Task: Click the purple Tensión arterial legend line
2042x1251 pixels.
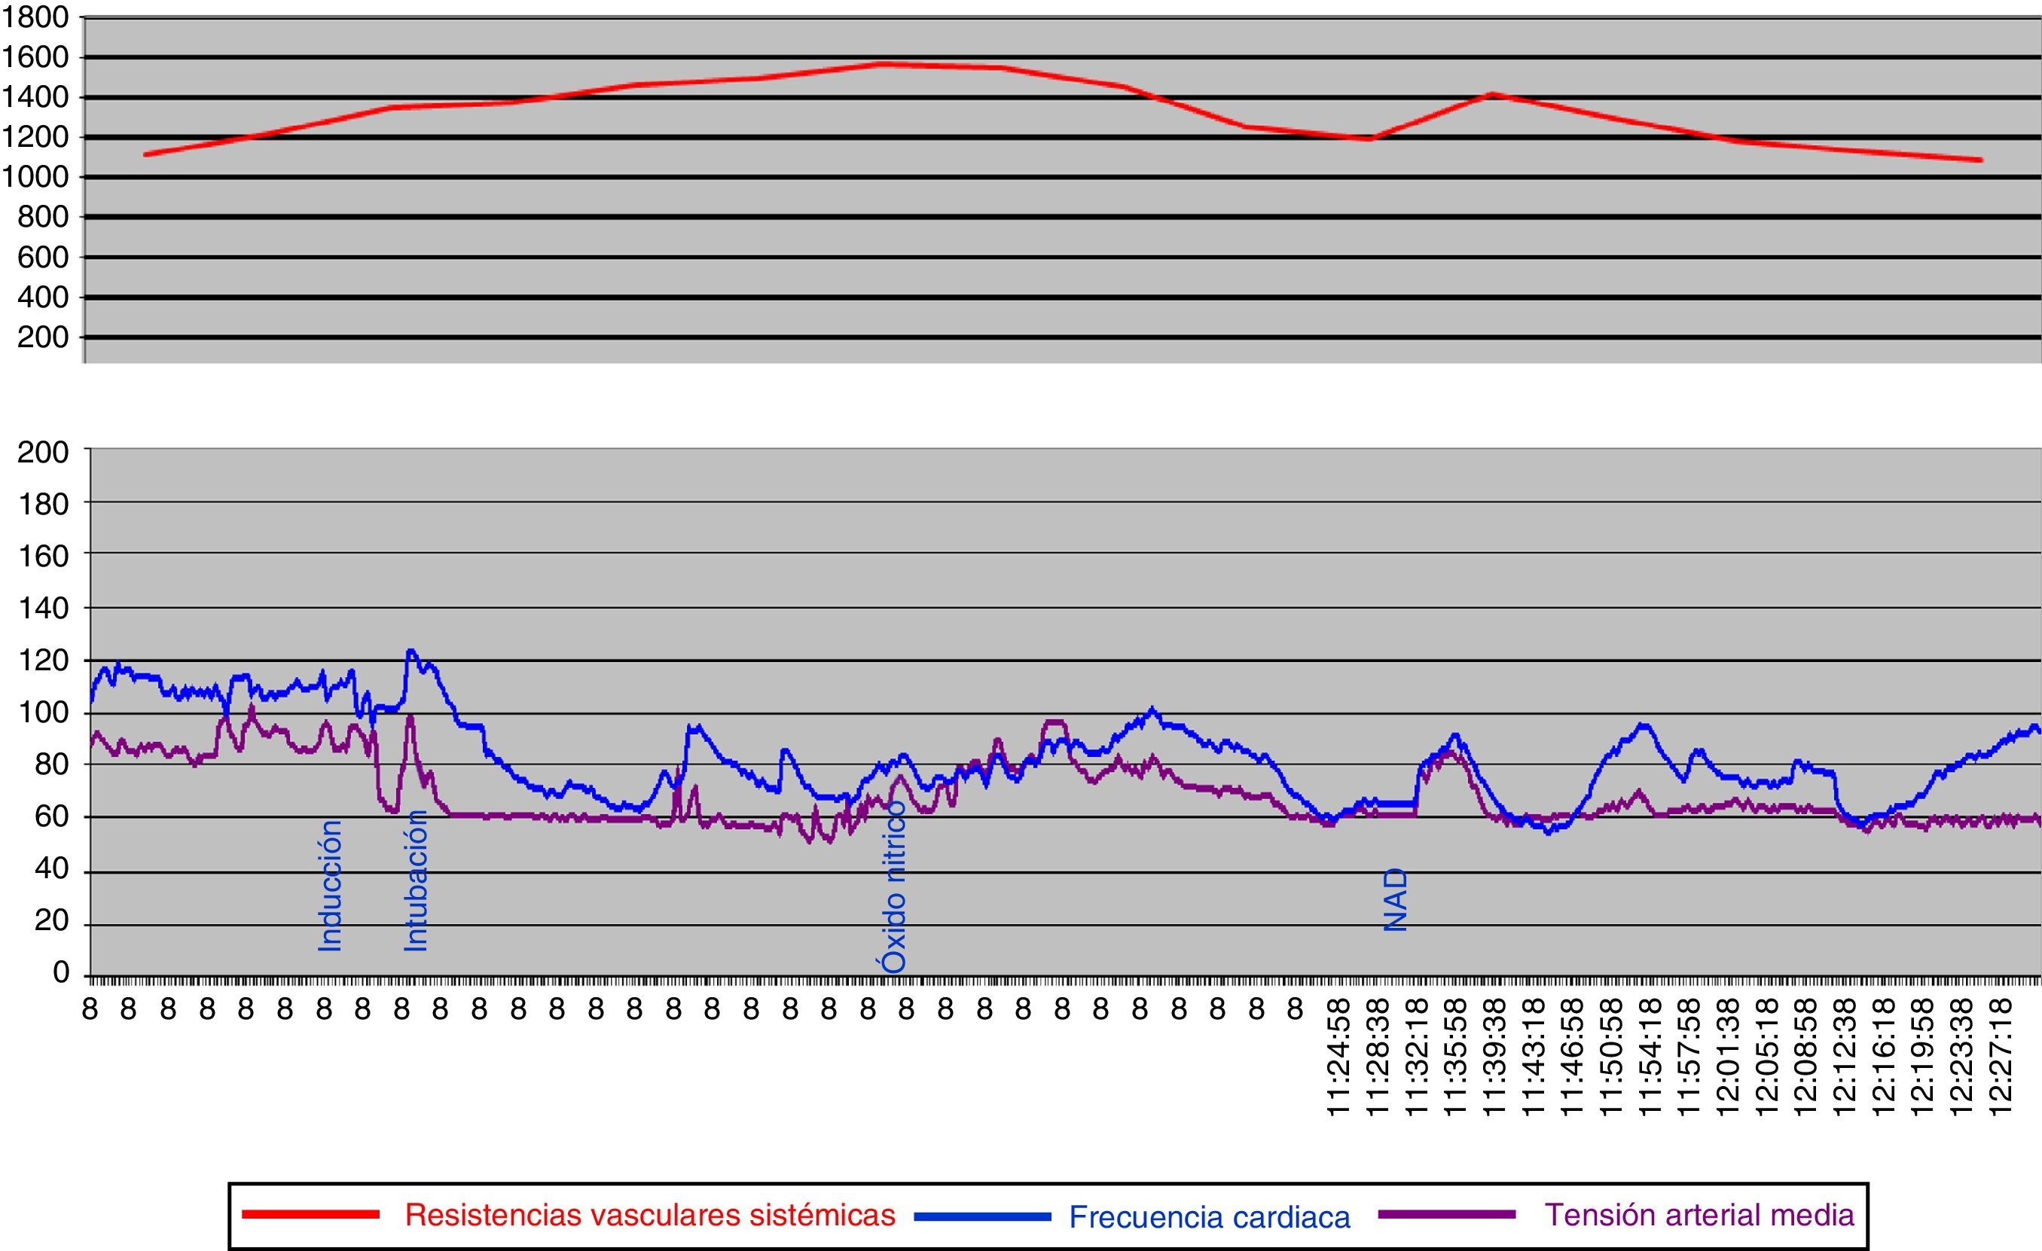Action: [x=1447, y=1215]
